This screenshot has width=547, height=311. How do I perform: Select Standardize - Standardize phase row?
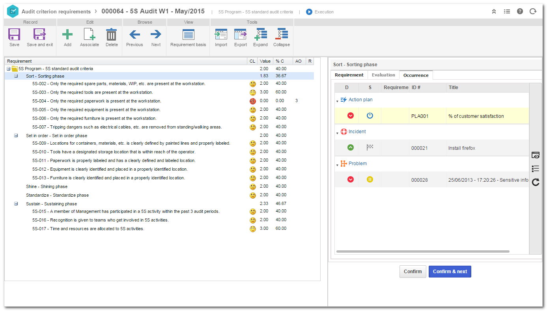tap(159, 195)
